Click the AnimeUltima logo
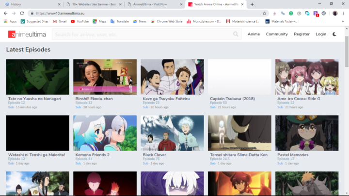Viewport: 349px width, 196px height. (x=27, y=34)
